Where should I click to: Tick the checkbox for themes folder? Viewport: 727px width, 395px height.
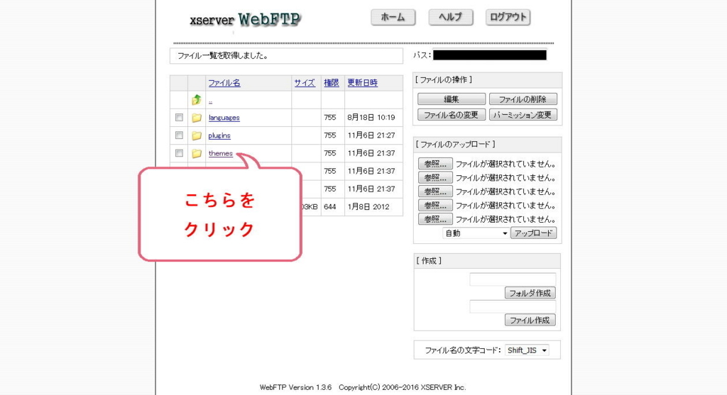click(179, 152)
